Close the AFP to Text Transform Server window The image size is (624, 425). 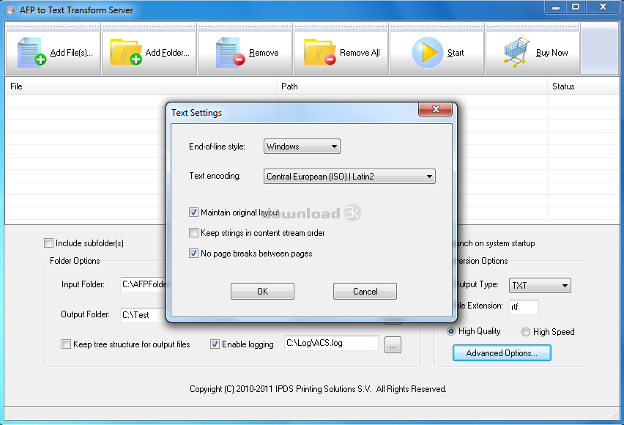click(603, 7)
